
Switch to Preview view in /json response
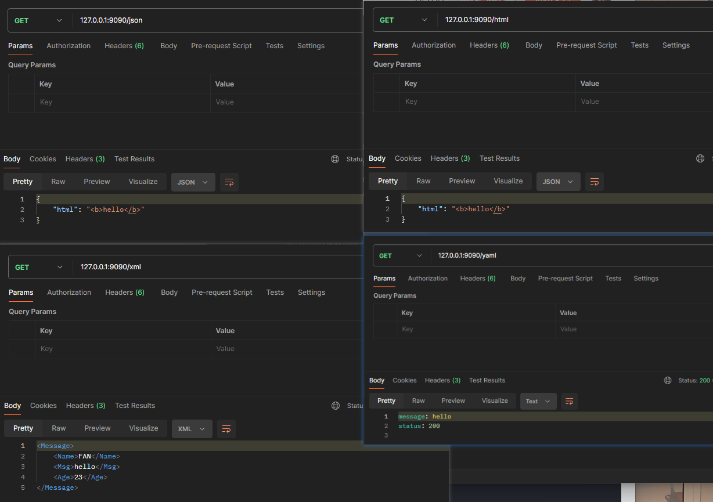tap(97, 182)
